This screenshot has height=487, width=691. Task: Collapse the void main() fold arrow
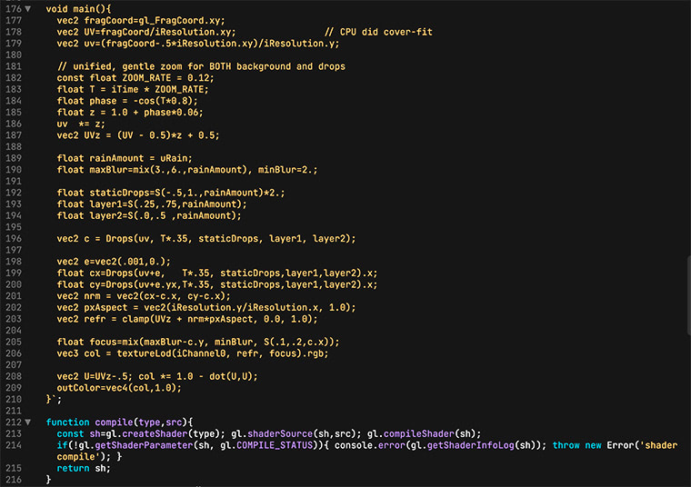coord(27,9)
